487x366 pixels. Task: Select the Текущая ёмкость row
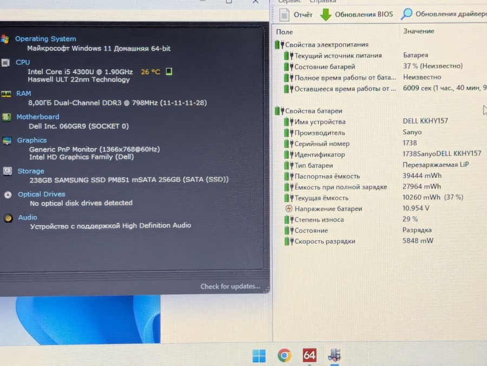pyautogui.click(x=385, y=198)
